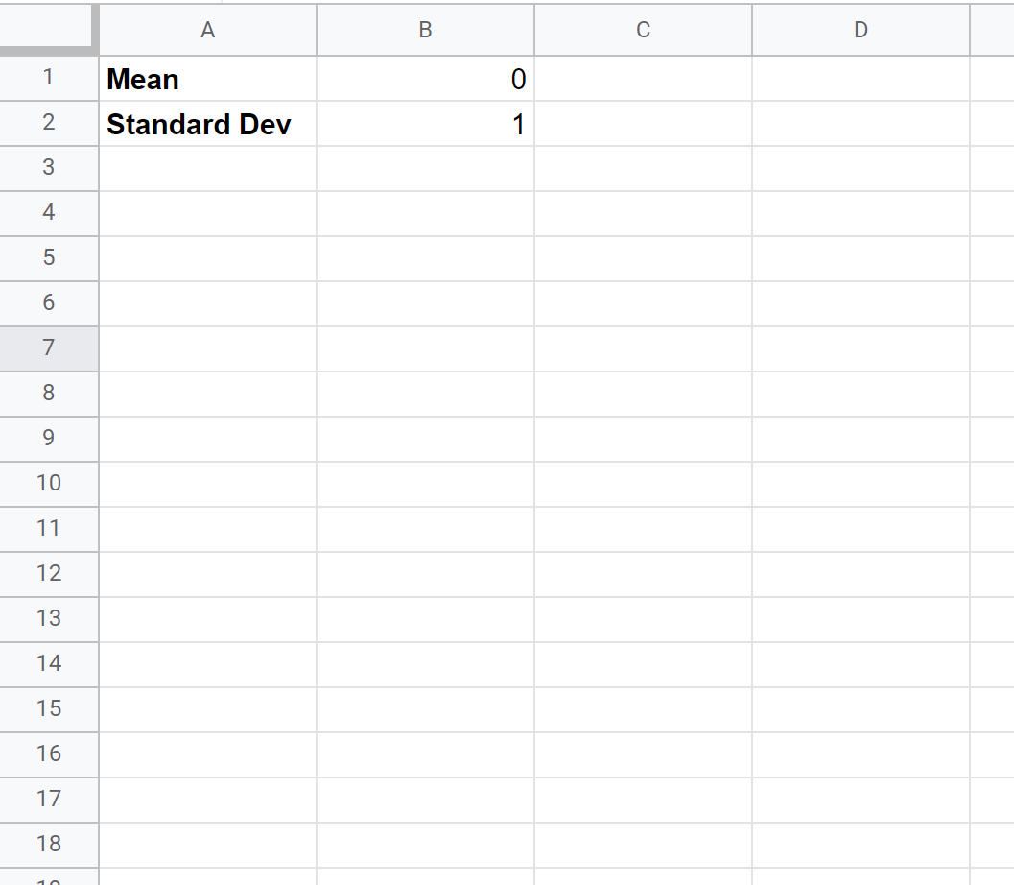Click the row 7 header

click(49, 347)
